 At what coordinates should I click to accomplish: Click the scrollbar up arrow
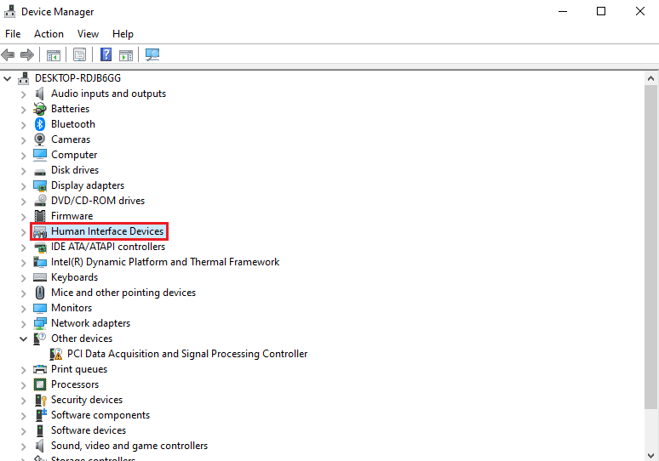(x=651, y=78)
